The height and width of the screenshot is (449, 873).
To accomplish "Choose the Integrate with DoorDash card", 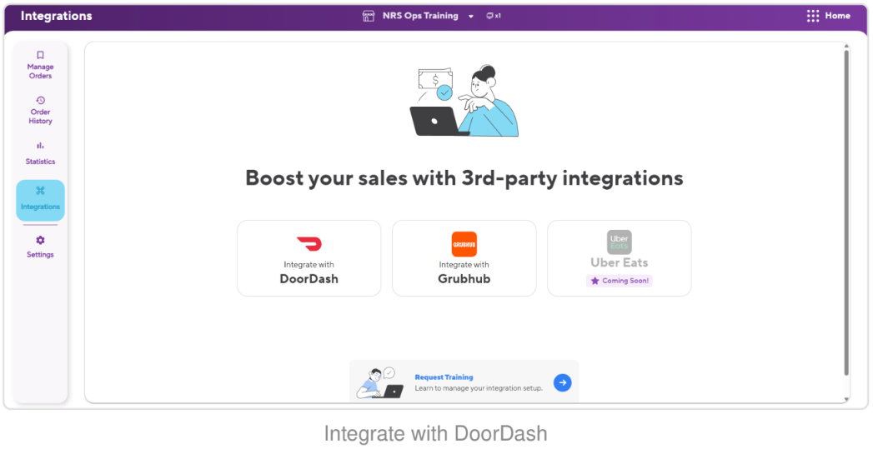I will [309, 258].
